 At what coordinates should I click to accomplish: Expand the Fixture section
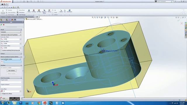21,54
